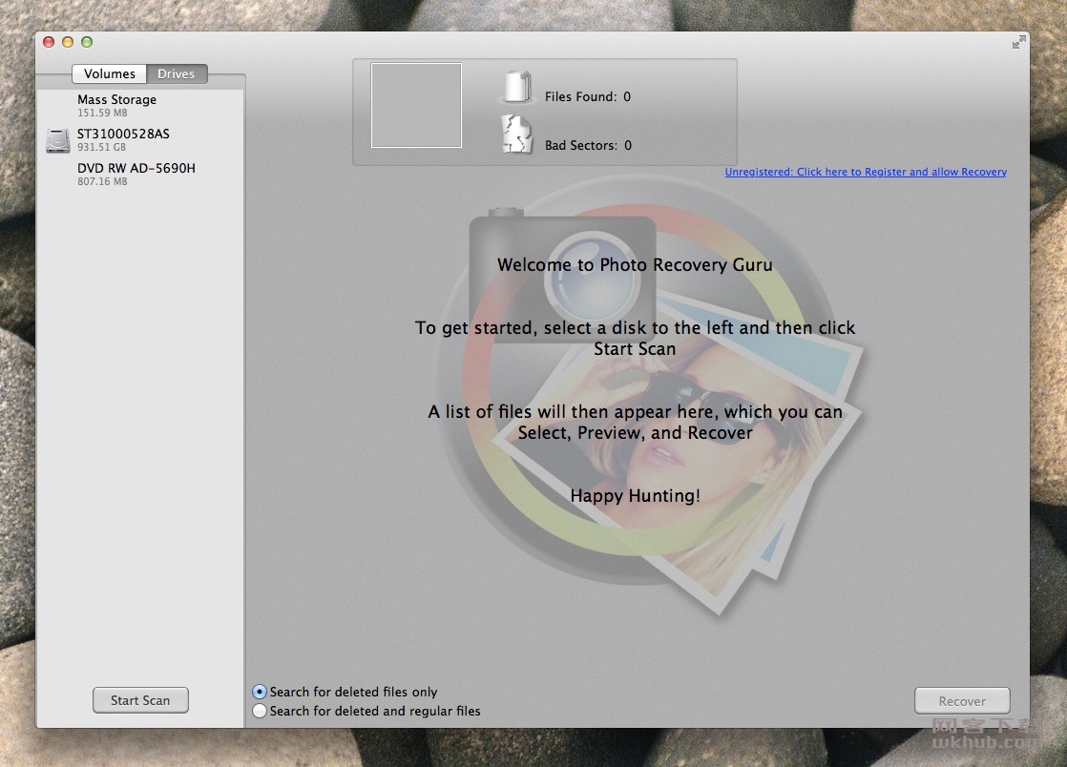The image size is (1067, 767).
Task: Click the 'Welcome to Photo Recovery Guru' text
Action: [x=635, y=264]
